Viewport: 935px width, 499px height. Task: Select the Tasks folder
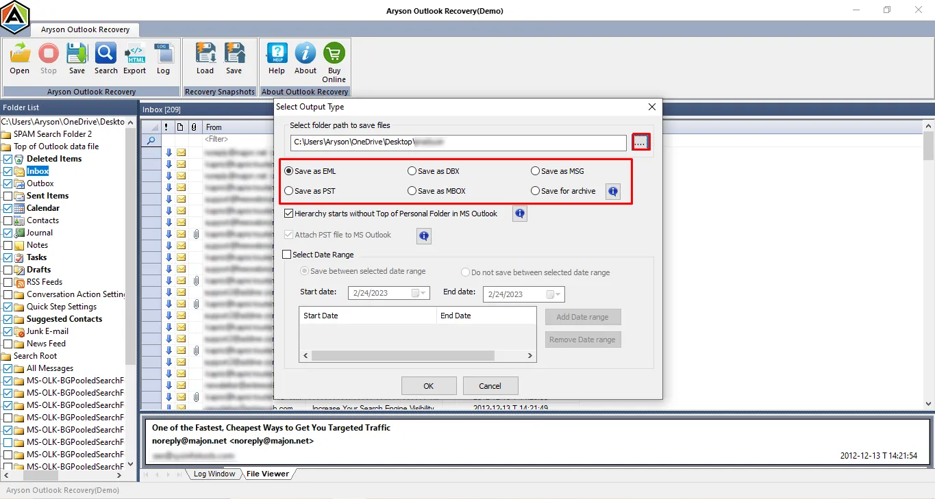[x=37, y=257]
